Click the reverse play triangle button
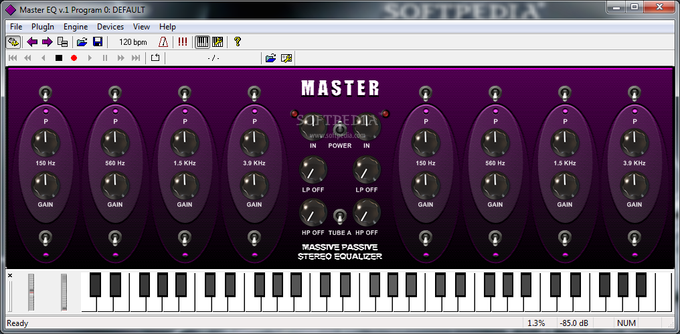The image size is (680, 334). 44,58
